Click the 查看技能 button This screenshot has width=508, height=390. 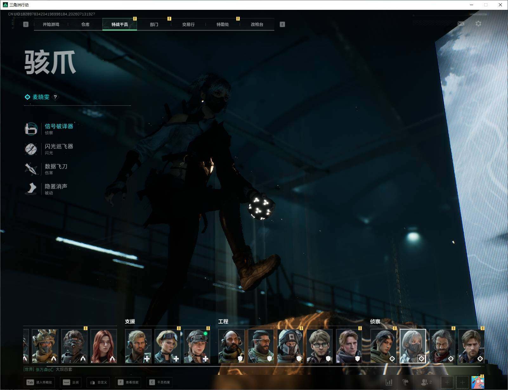point(128,382)
